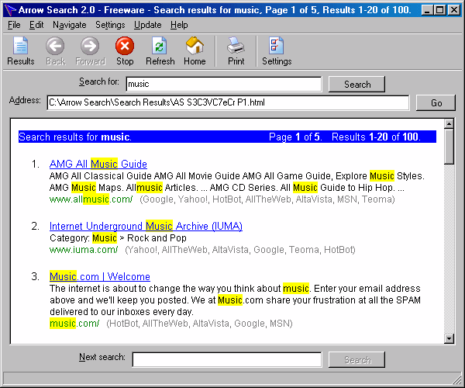Click the www.allmusic.com/ URL text
This screenshot has height=388, width=465.
[91, 199]
